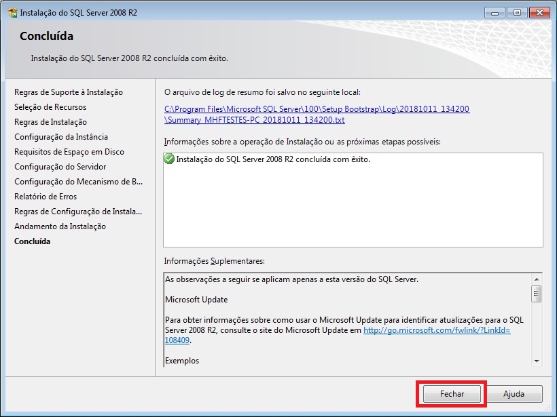Click the green success checkmark icon
Viewport: 557px width, 417px height.
pos(169,159)
